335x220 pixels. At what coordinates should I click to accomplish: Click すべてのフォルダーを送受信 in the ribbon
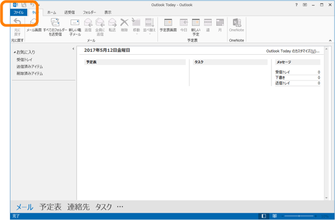pos(55,27)
